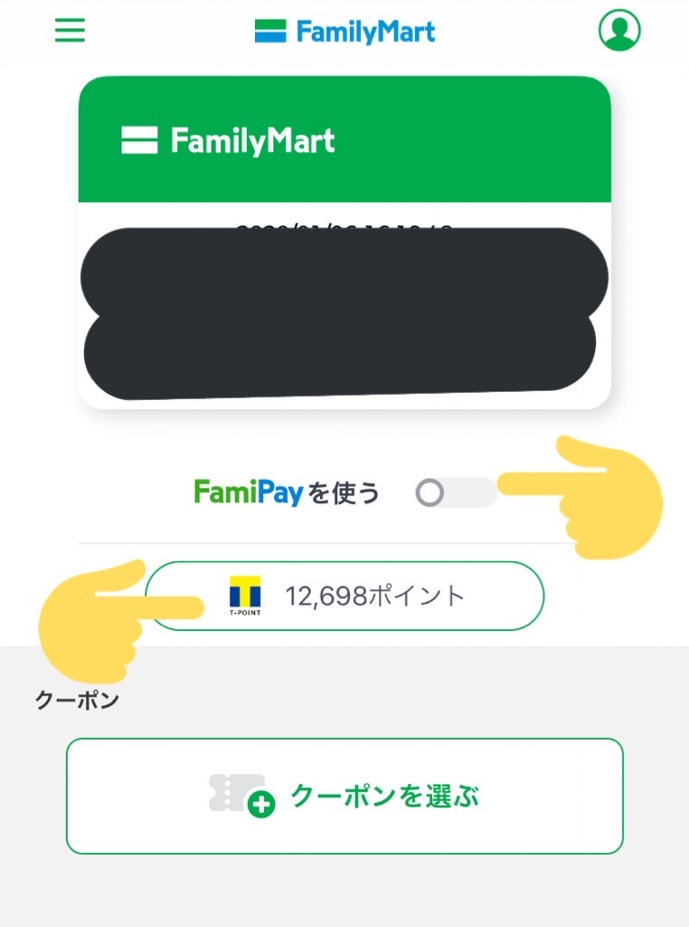Click the クーポン section heading

tap(78, 700)
